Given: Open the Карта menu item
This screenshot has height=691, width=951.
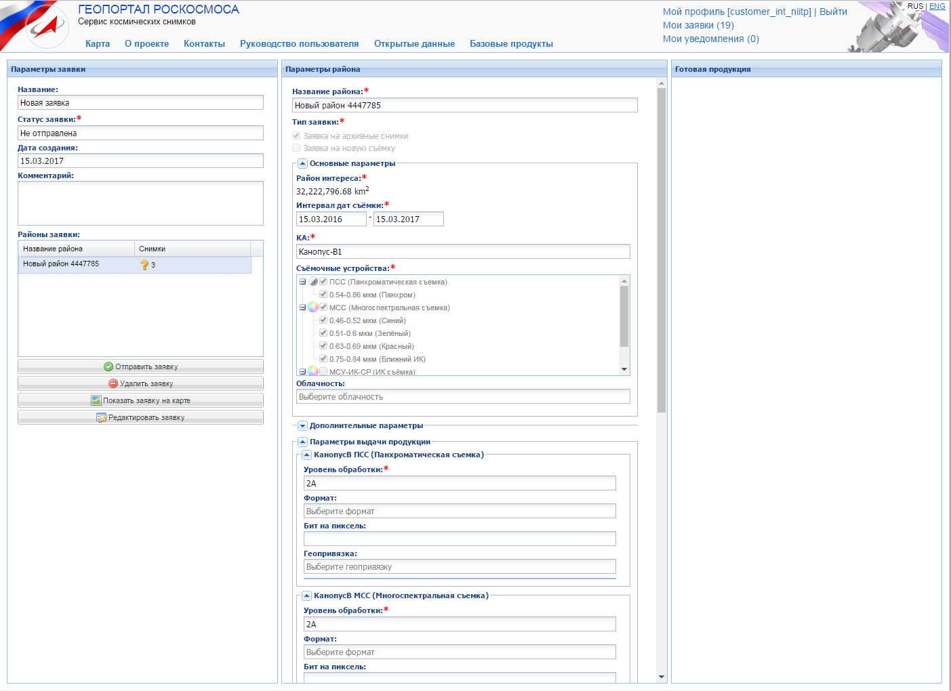Looking at the screenshot, I should [98, 43].
